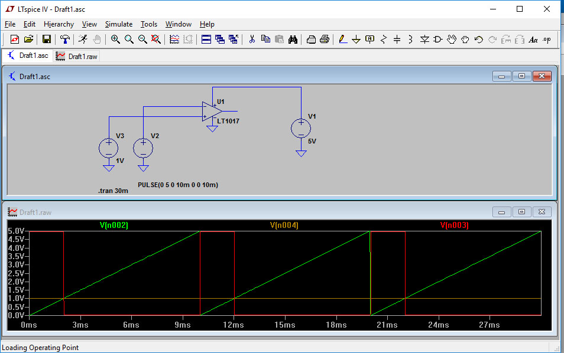Tile the windows
The image size is (564, 353).
point(206,39)
